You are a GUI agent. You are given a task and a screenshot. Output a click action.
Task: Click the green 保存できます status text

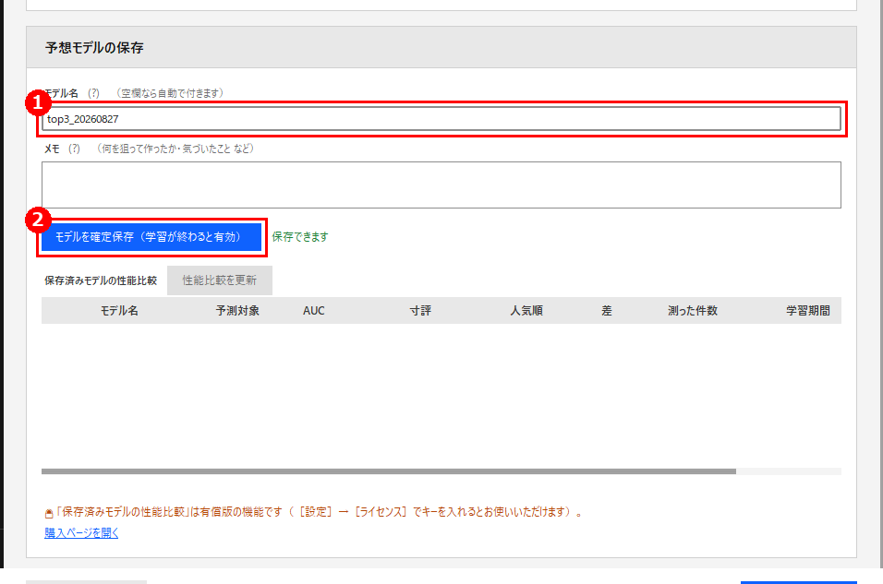(300, 237)
